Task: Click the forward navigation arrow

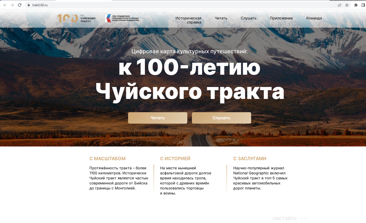Action: [12, 5]
